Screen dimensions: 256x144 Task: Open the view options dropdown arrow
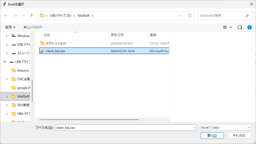click(x=231, y=27)
